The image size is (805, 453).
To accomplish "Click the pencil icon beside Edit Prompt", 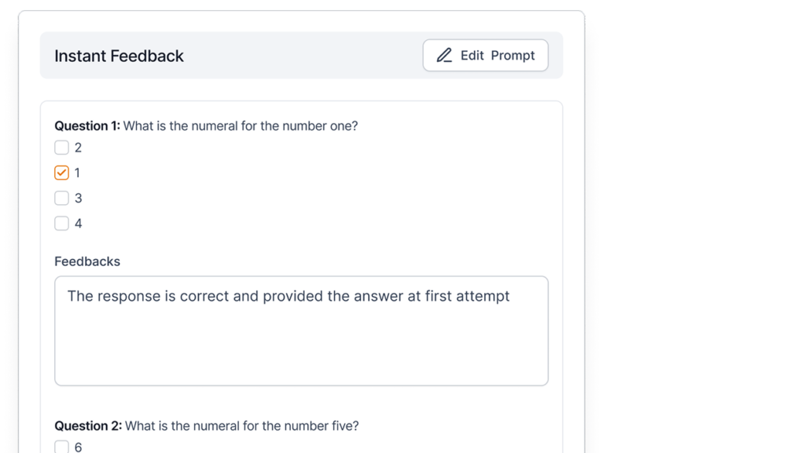I will pyautogui.click(x=444, y=56).
